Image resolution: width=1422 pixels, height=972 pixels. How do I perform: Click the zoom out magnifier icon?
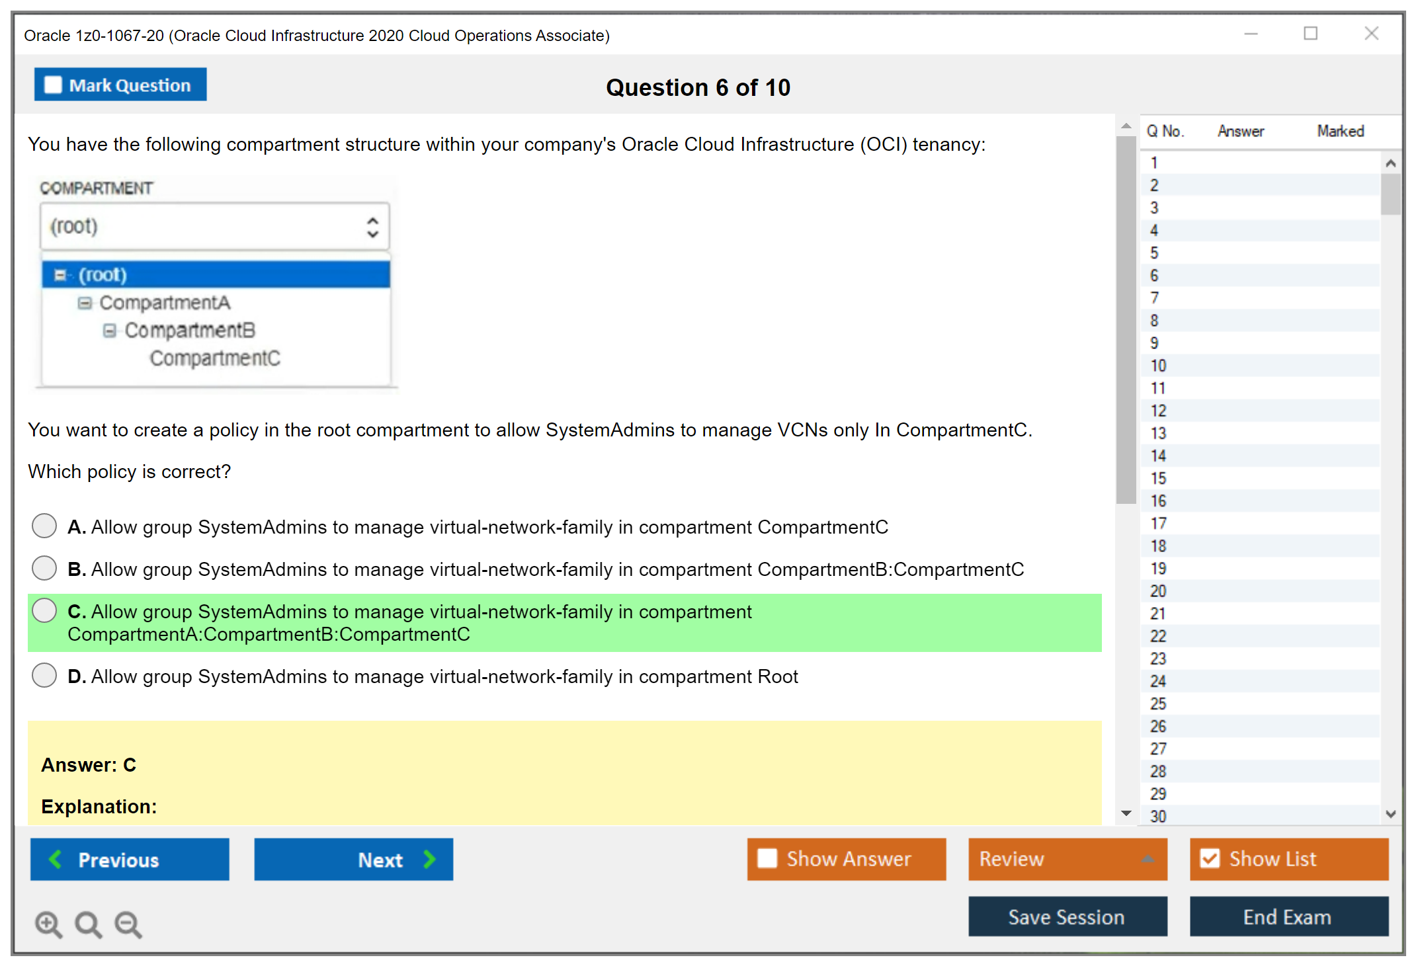(x=128, y=924)
